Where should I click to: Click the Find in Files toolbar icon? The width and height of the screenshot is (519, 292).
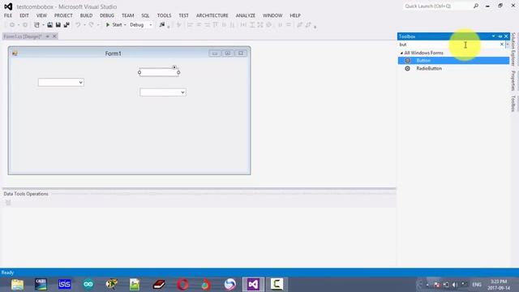[x=162, y=25]
